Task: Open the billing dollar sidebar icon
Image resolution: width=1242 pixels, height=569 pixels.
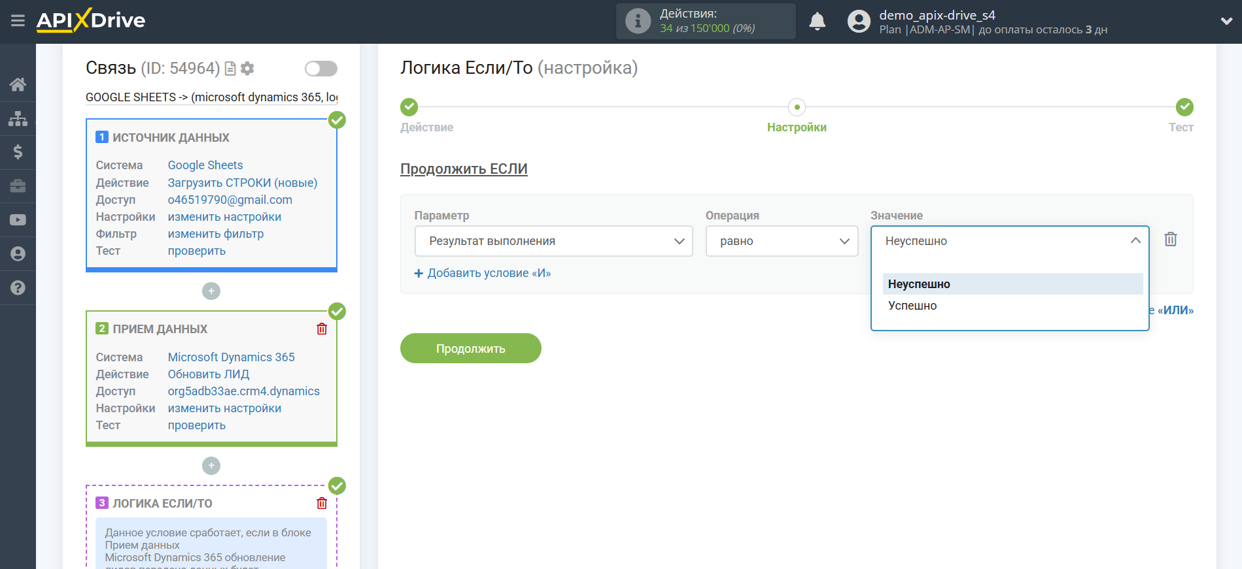Action: pos(18,152)
